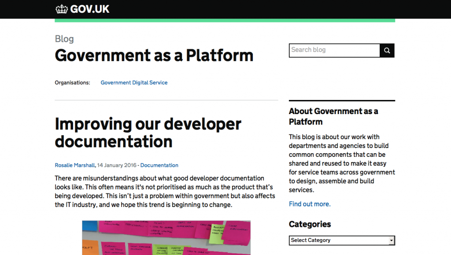Click the category dropdown arrow icon
The height and width of the screenshot is (255, 451).
coord(392,240)
